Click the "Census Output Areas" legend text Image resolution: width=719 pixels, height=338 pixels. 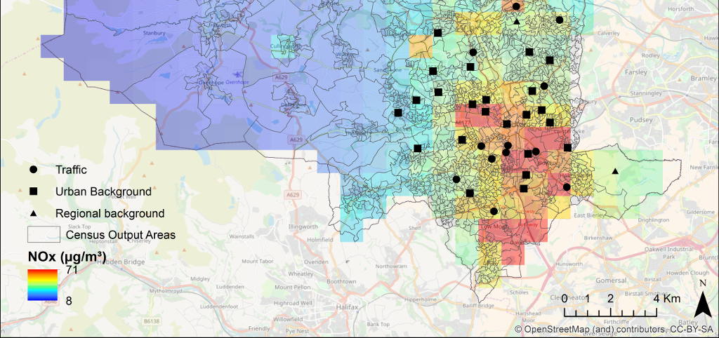tap(120, 235)
